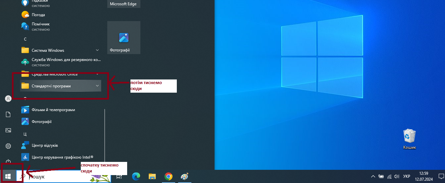The width and height of the screenshot is (445, 183).
Task: Show hidden system tray icons
Action: pyautogui.click(x=373, y=176)
